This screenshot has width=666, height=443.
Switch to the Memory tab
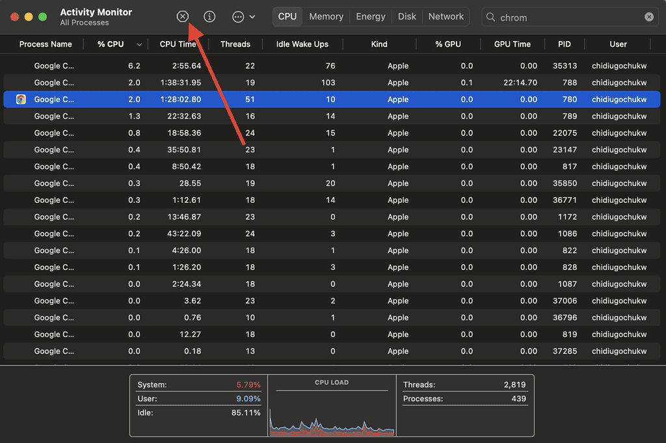pyautogui.click(x=326, y=17)
